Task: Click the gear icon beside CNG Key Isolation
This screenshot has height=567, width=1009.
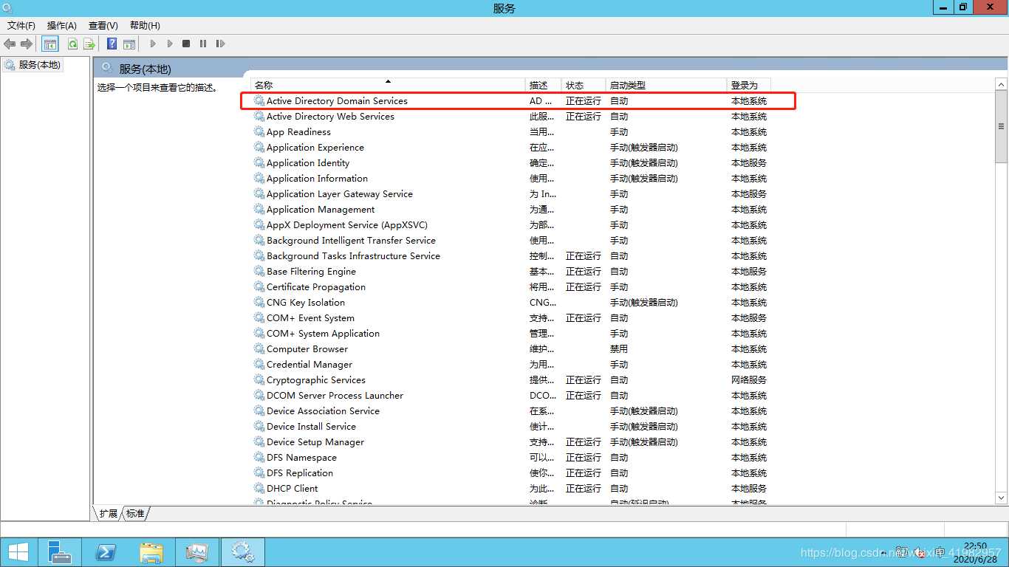Action: click(259, 303)
